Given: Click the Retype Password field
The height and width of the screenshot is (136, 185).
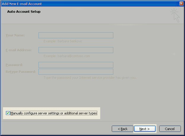Looking at the screenshot, I should [76, 72].
